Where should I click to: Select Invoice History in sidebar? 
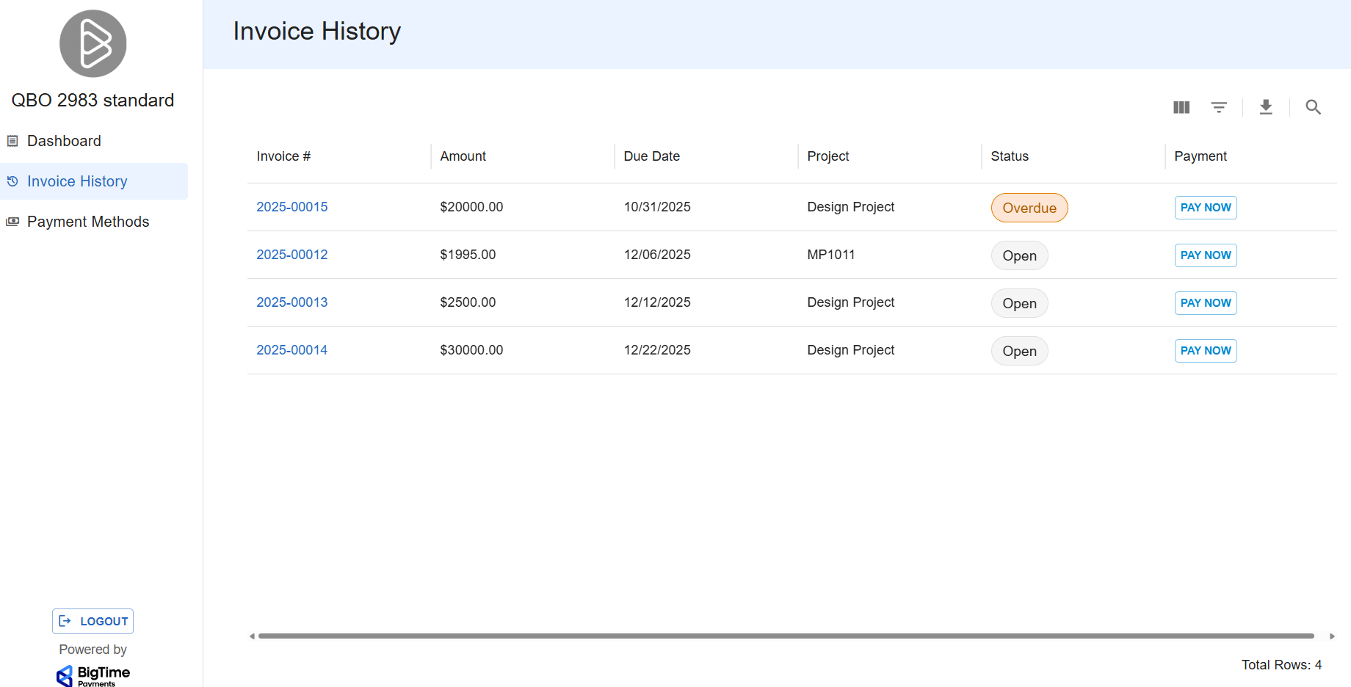click(77, 181)
